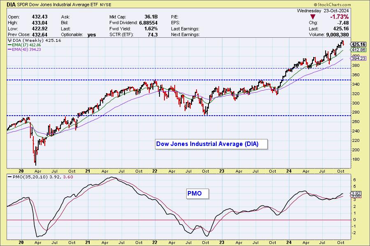
Task: Click the 412.86 EMA tag on the axis
Action: click(358, 50)
